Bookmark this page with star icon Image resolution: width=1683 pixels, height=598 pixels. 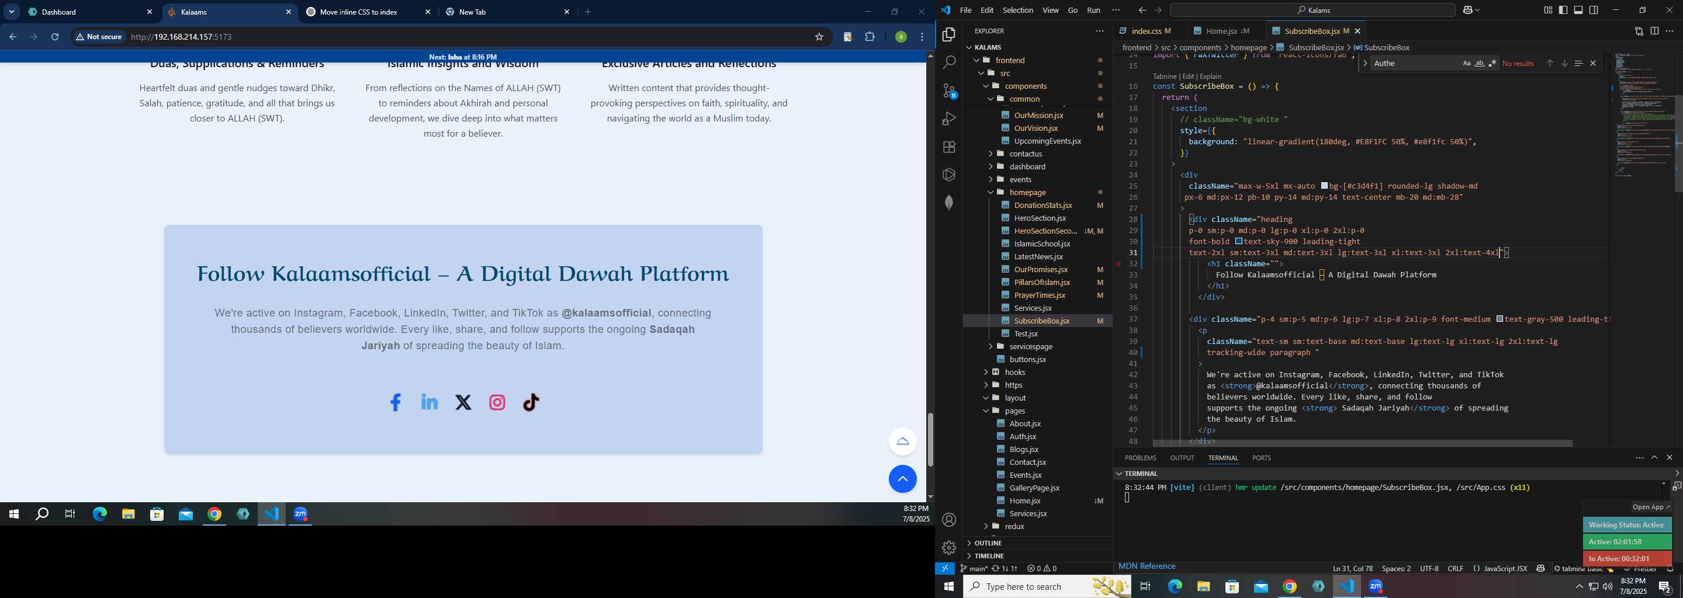(x=819, y=37)
